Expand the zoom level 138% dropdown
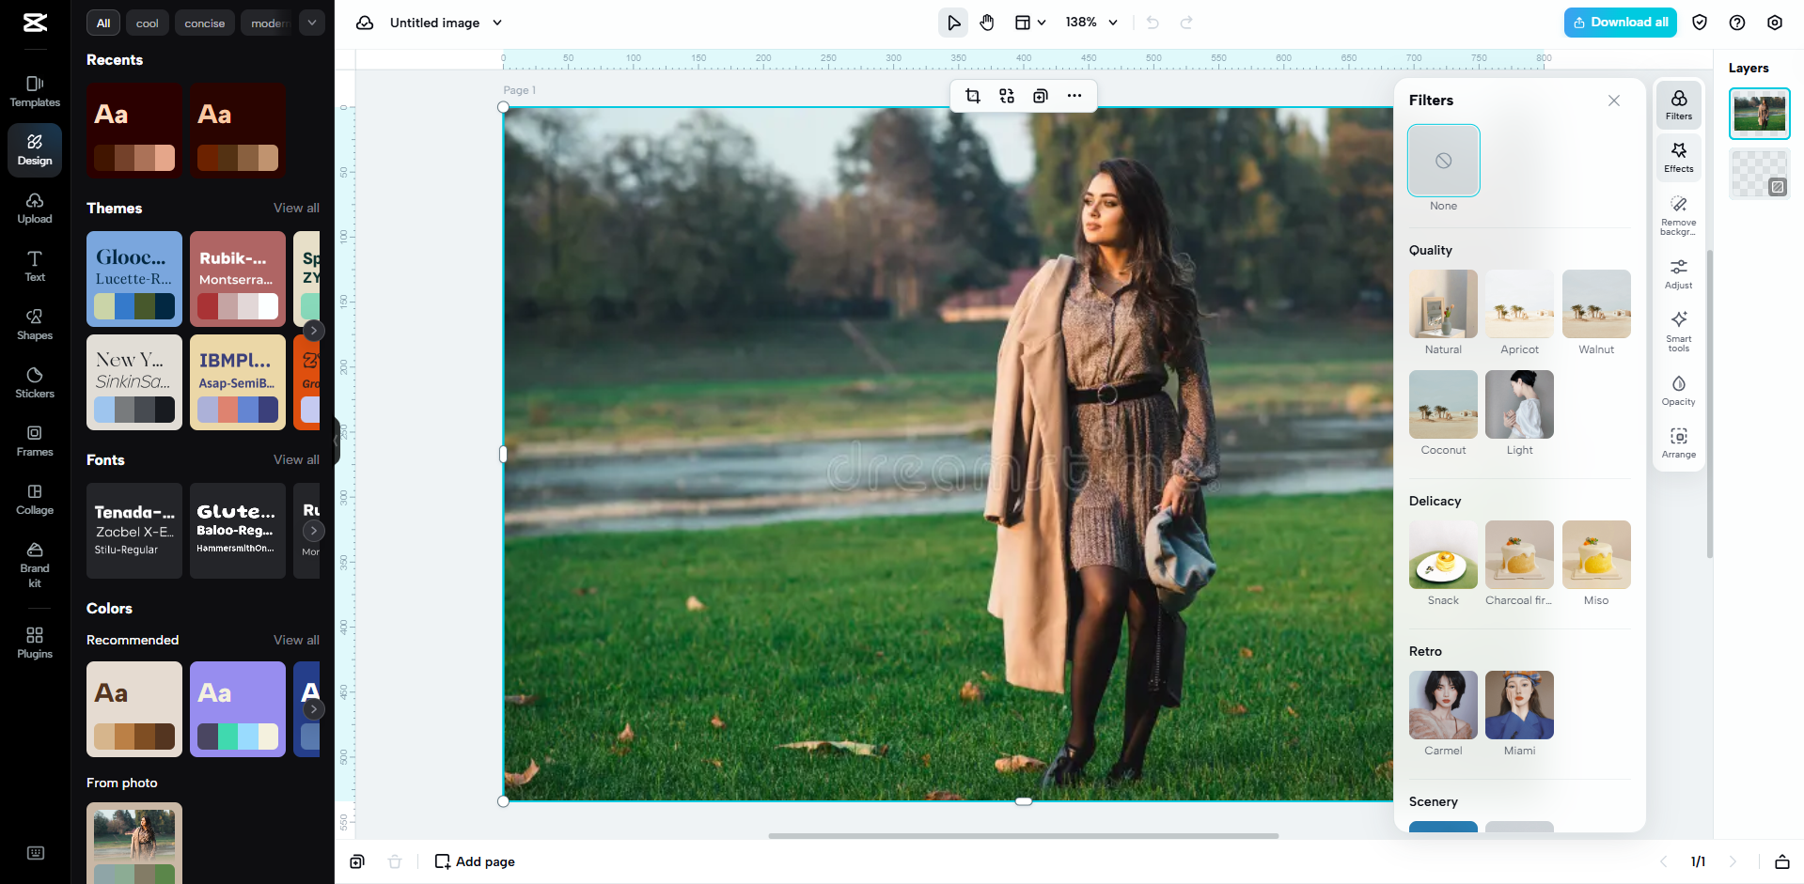Image resolution: width=1804 pixels, height=884 pixels. pyautogui.click(x=1091, y=23)
